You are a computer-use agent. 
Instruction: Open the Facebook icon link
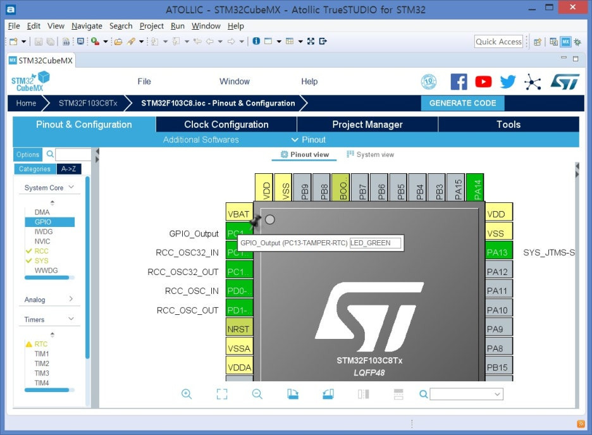click(x=459, y=82)
